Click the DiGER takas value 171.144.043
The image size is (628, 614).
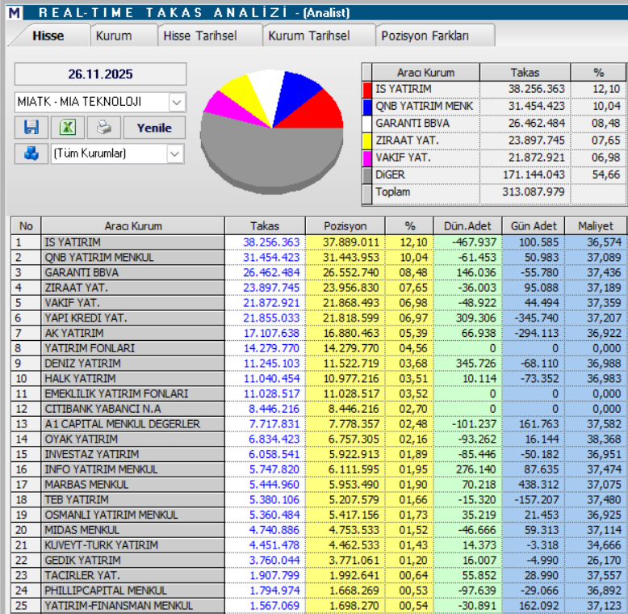[x=534, y=175]
